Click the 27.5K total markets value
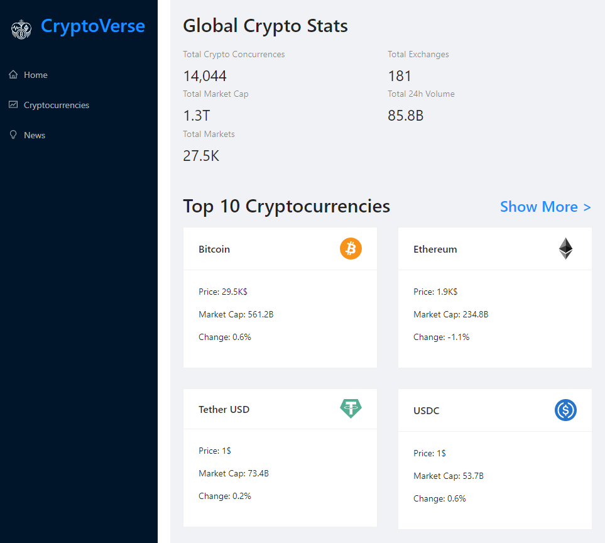The image size is (605, 543). click(201, 156)
